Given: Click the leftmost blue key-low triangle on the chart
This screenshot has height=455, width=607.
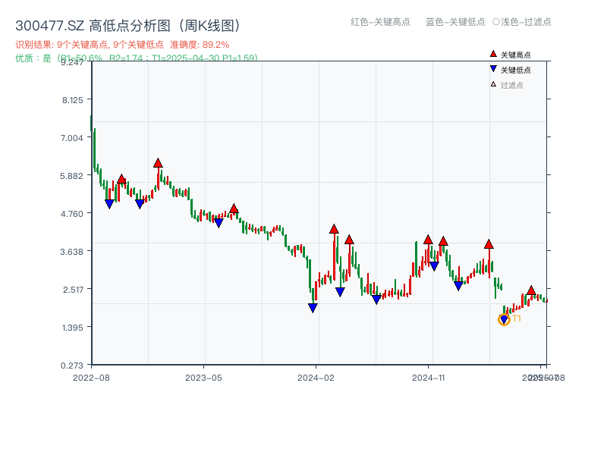Looking at the screenshot, I should click(x=109, y=204).
